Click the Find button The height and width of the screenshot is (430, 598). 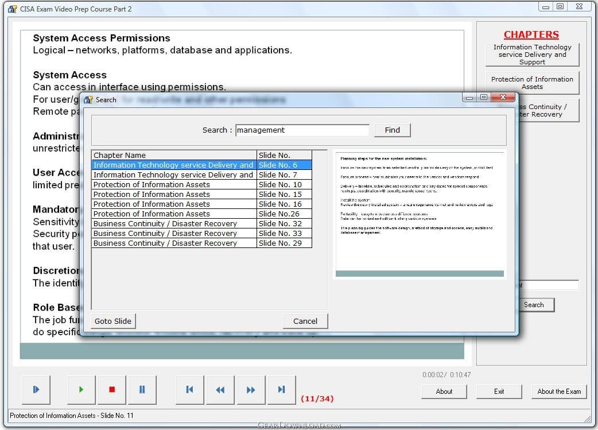[392, 130]
